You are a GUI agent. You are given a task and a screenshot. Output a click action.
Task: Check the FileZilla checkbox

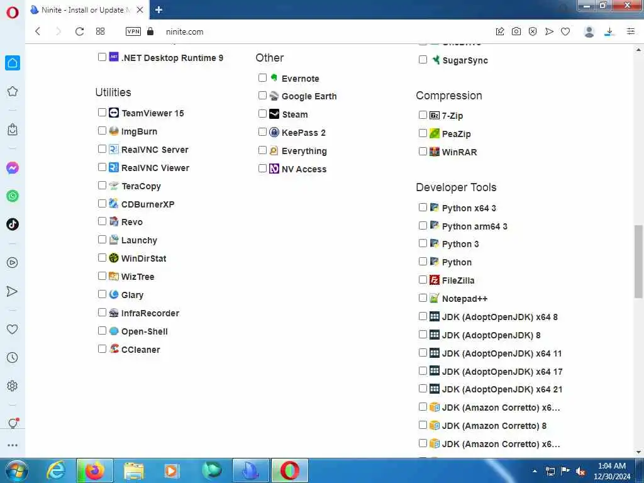coord(423,280)
